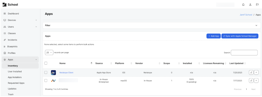
Task: Expand the Devices submenu chevron
Action: (x=36, y=20)
